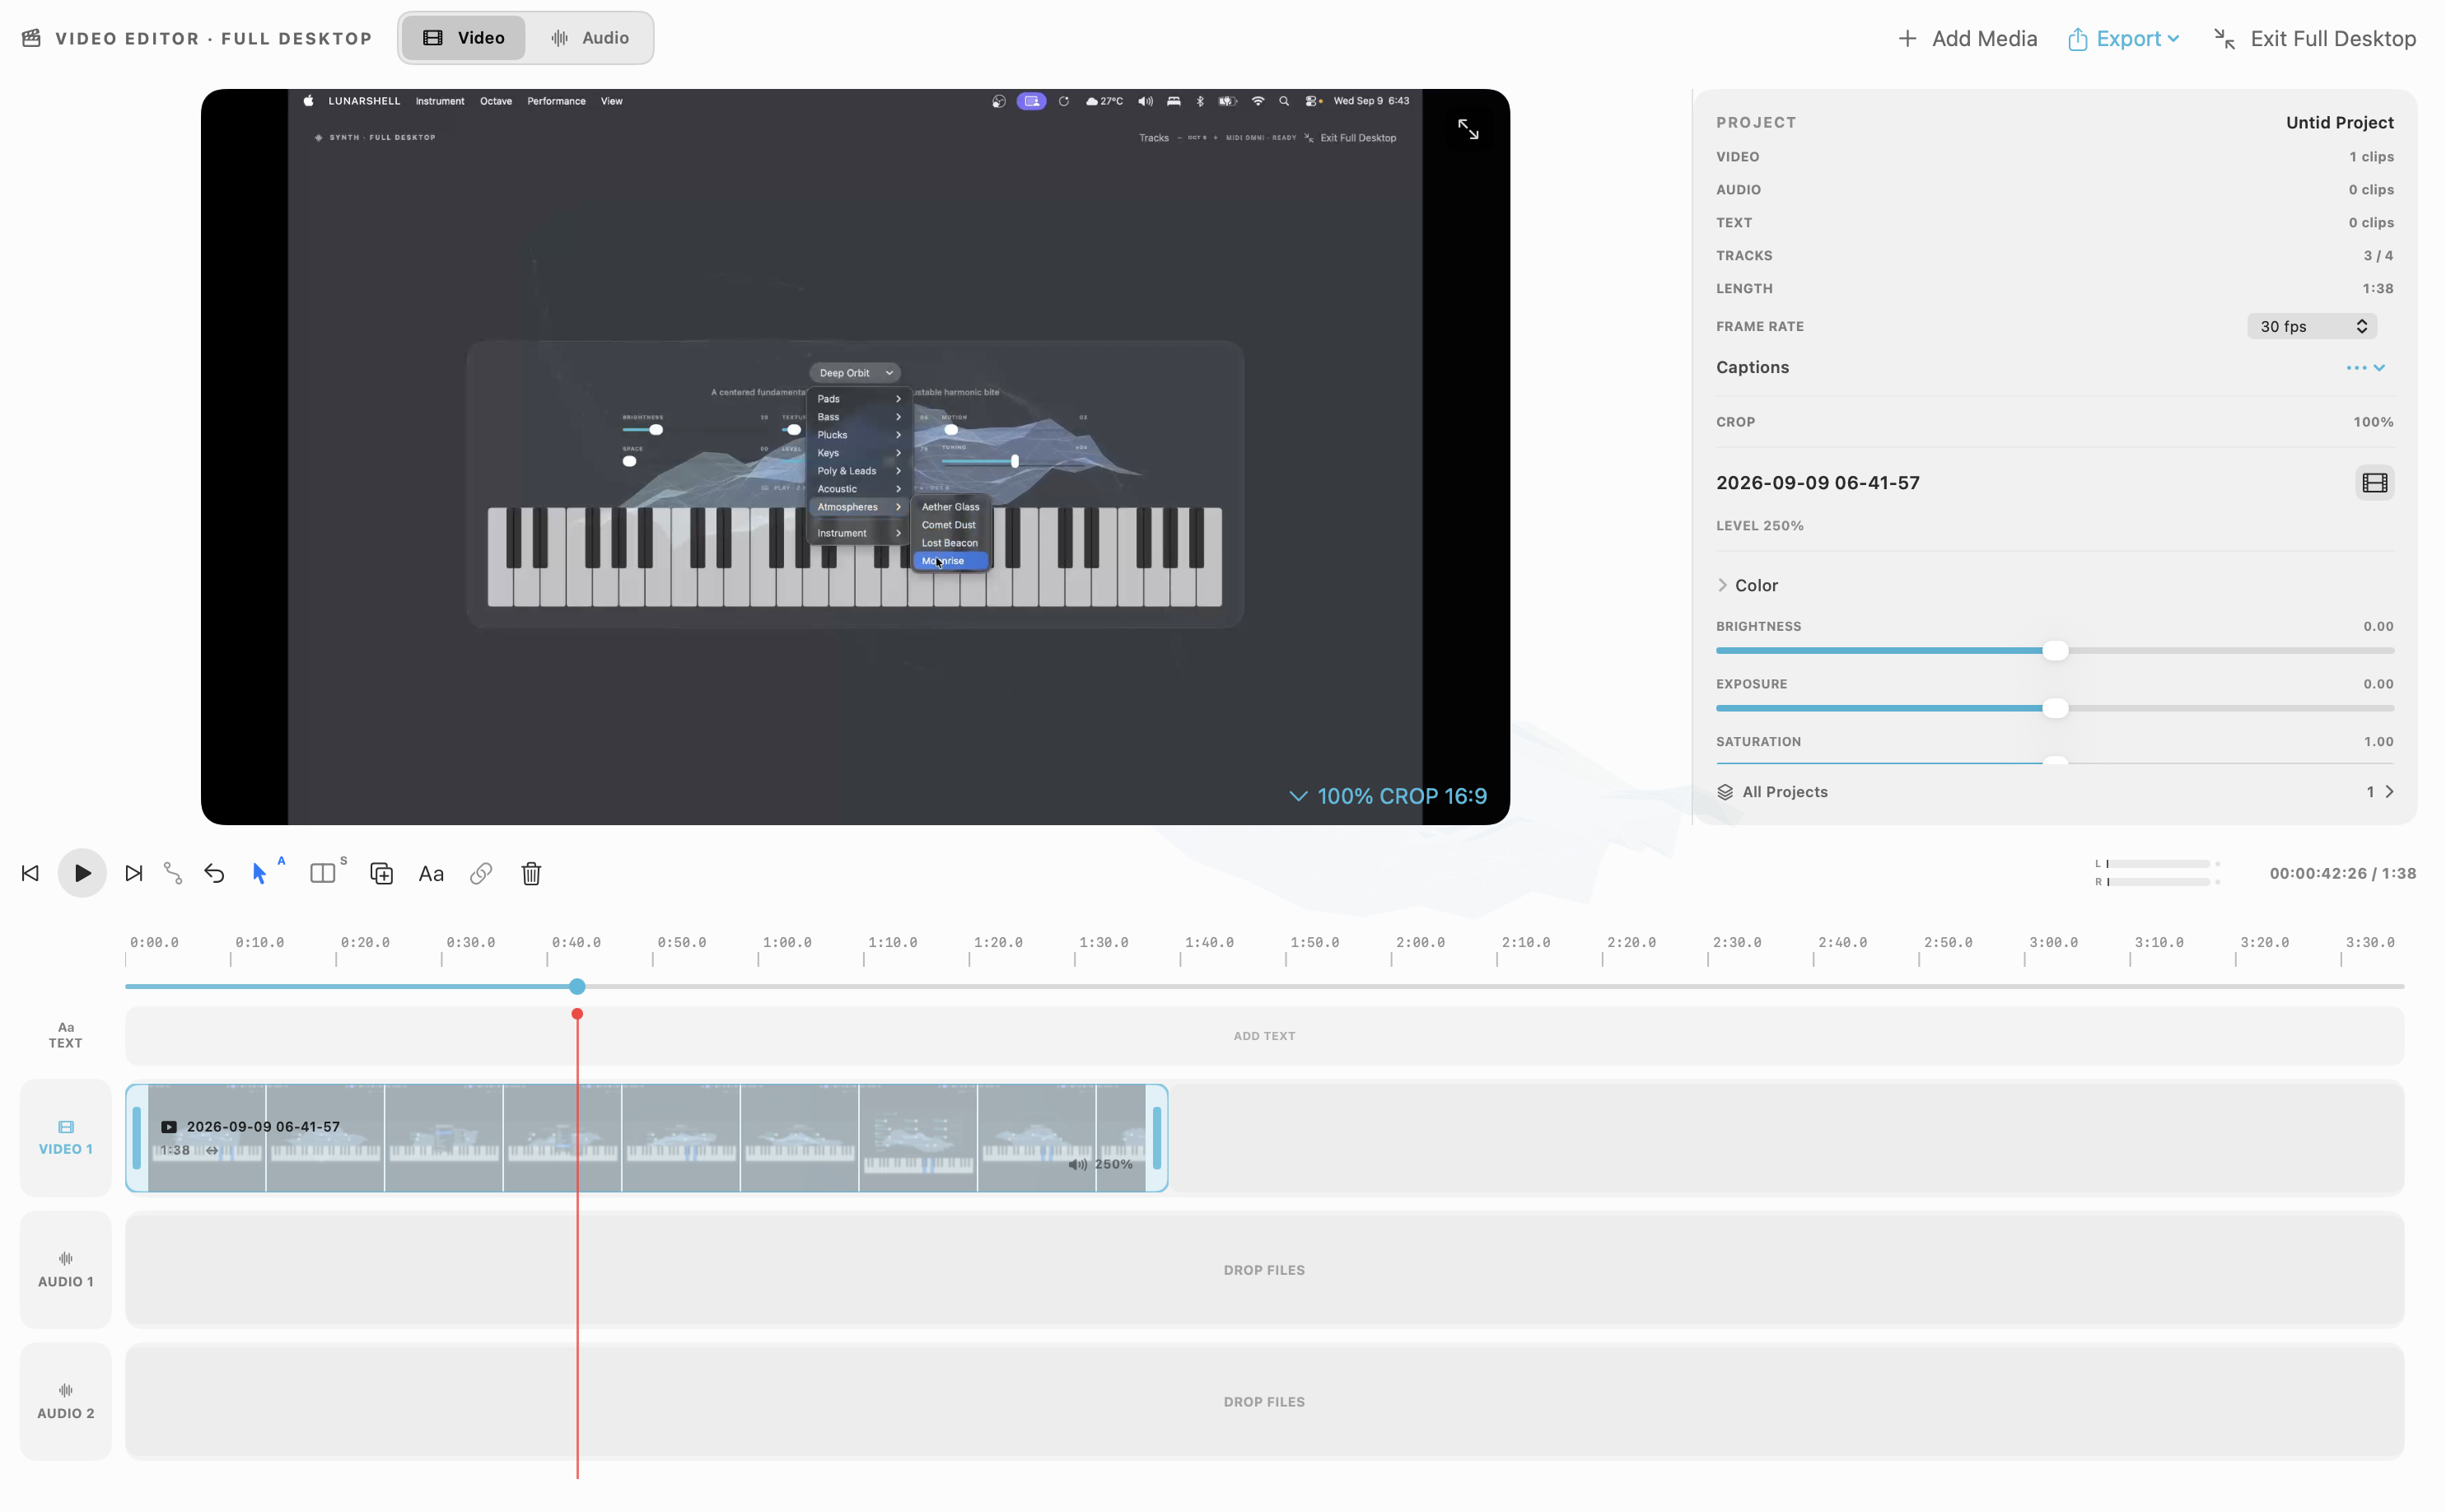Image resolution: width=2446 pixels, height=1512 pixels.
Task: Select the 2026-09-09 06-41-57 video clip
Action: tap(646, 1138)
